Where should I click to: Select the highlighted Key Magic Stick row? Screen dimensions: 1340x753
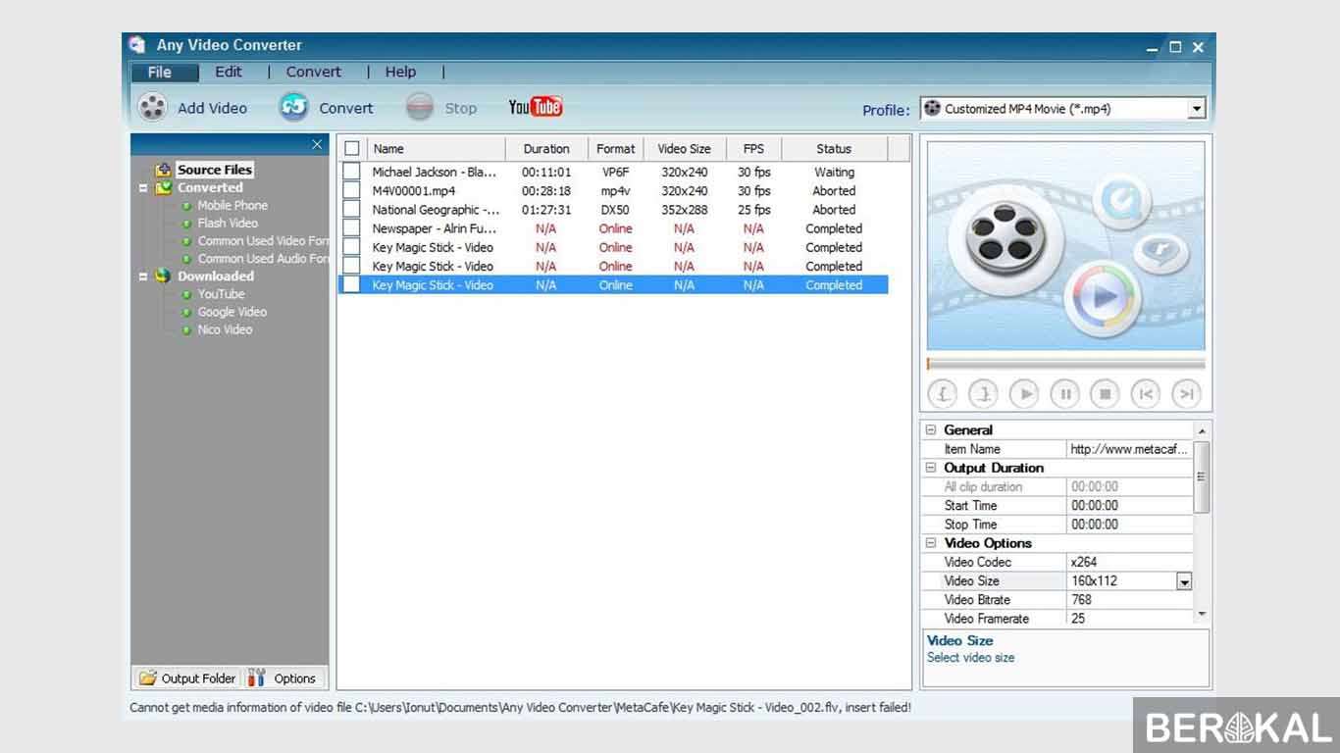click(613, 285)
